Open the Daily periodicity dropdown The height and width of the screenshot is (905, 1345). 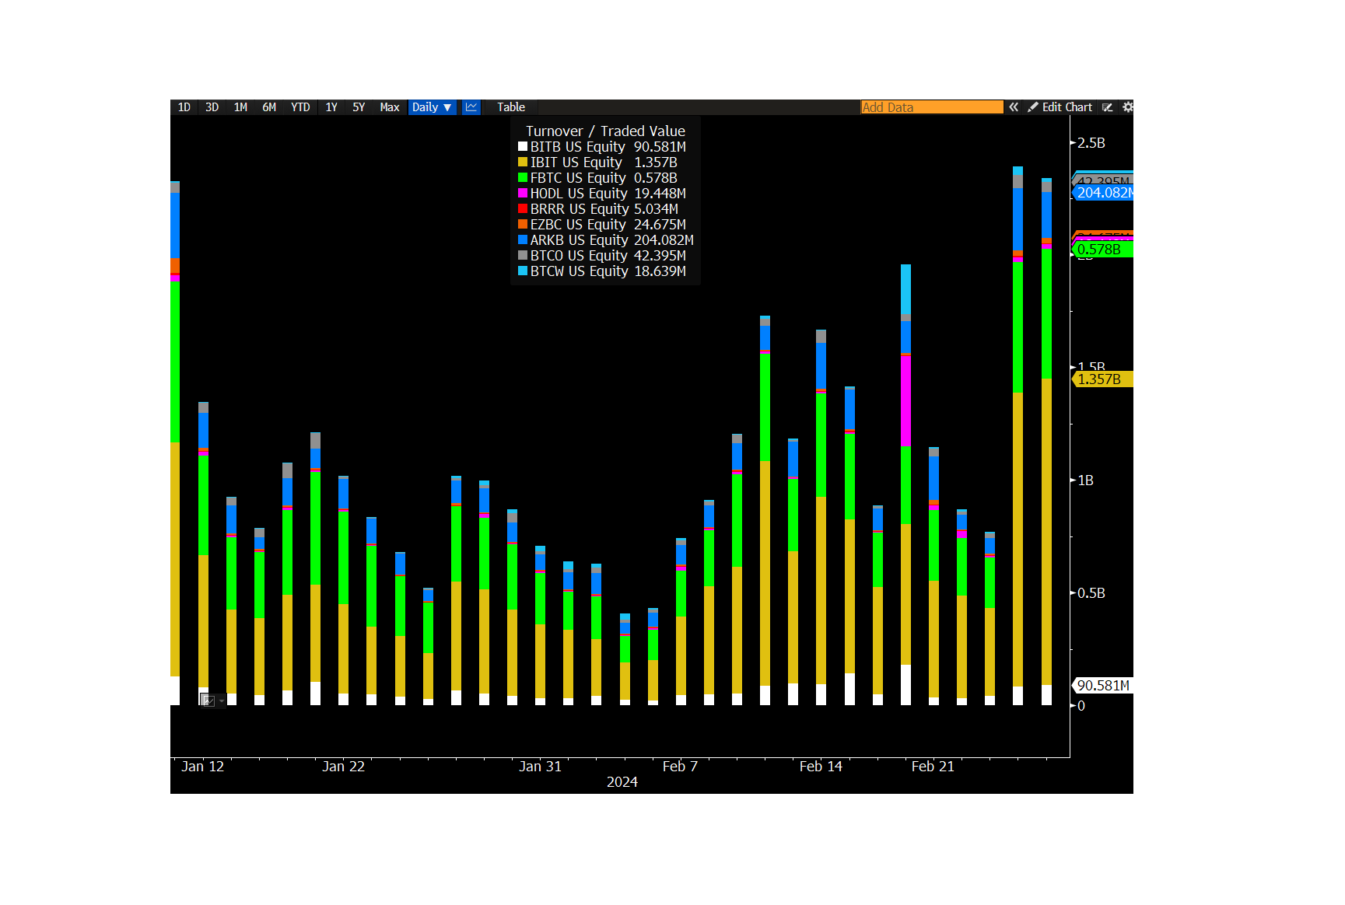431,107
